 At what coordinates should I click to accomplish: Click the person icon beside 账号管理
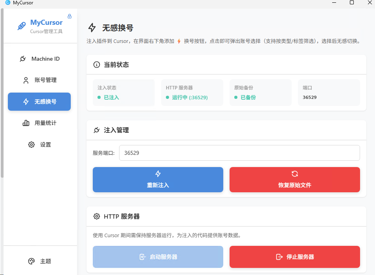[25, 80]
